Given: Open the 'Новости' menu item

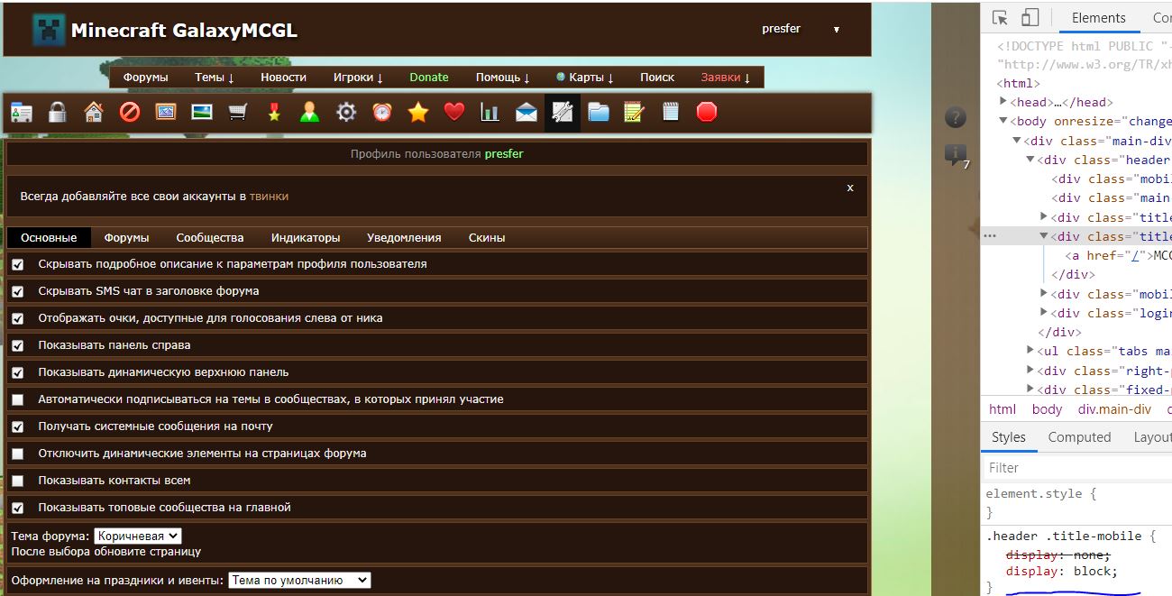Looking at the screenshot, I should point(283,78).
